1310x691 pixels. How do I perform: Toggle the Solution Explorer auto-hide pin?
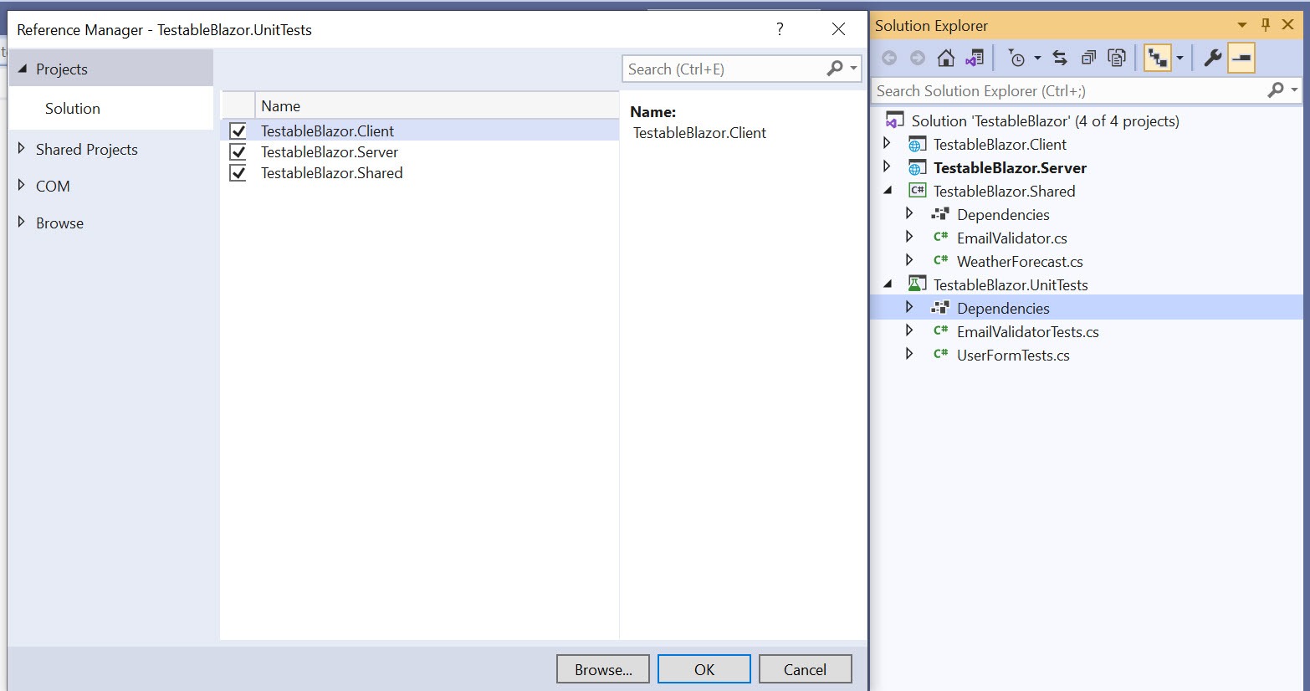pos(1266,25)
